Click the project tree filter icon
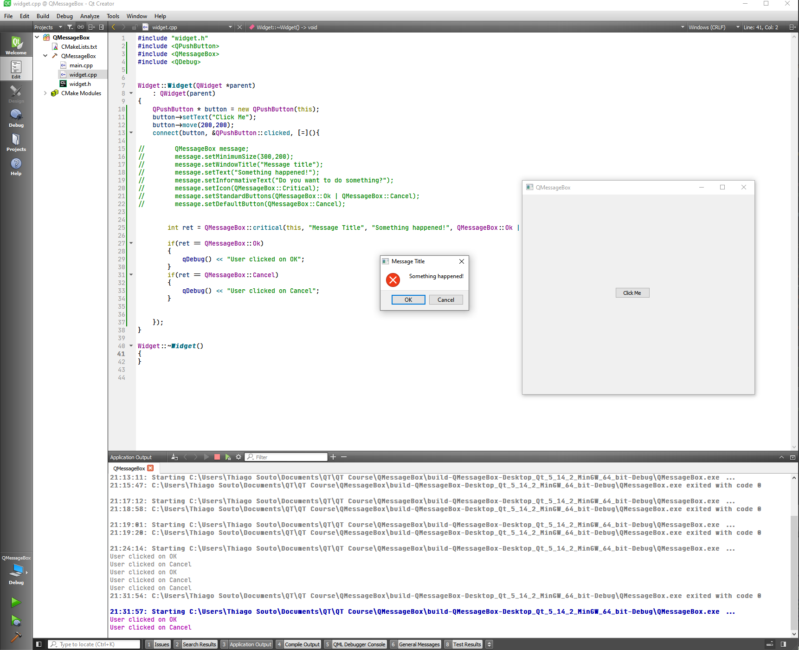This screenshot has height=650, width=799. coord(70,27)
